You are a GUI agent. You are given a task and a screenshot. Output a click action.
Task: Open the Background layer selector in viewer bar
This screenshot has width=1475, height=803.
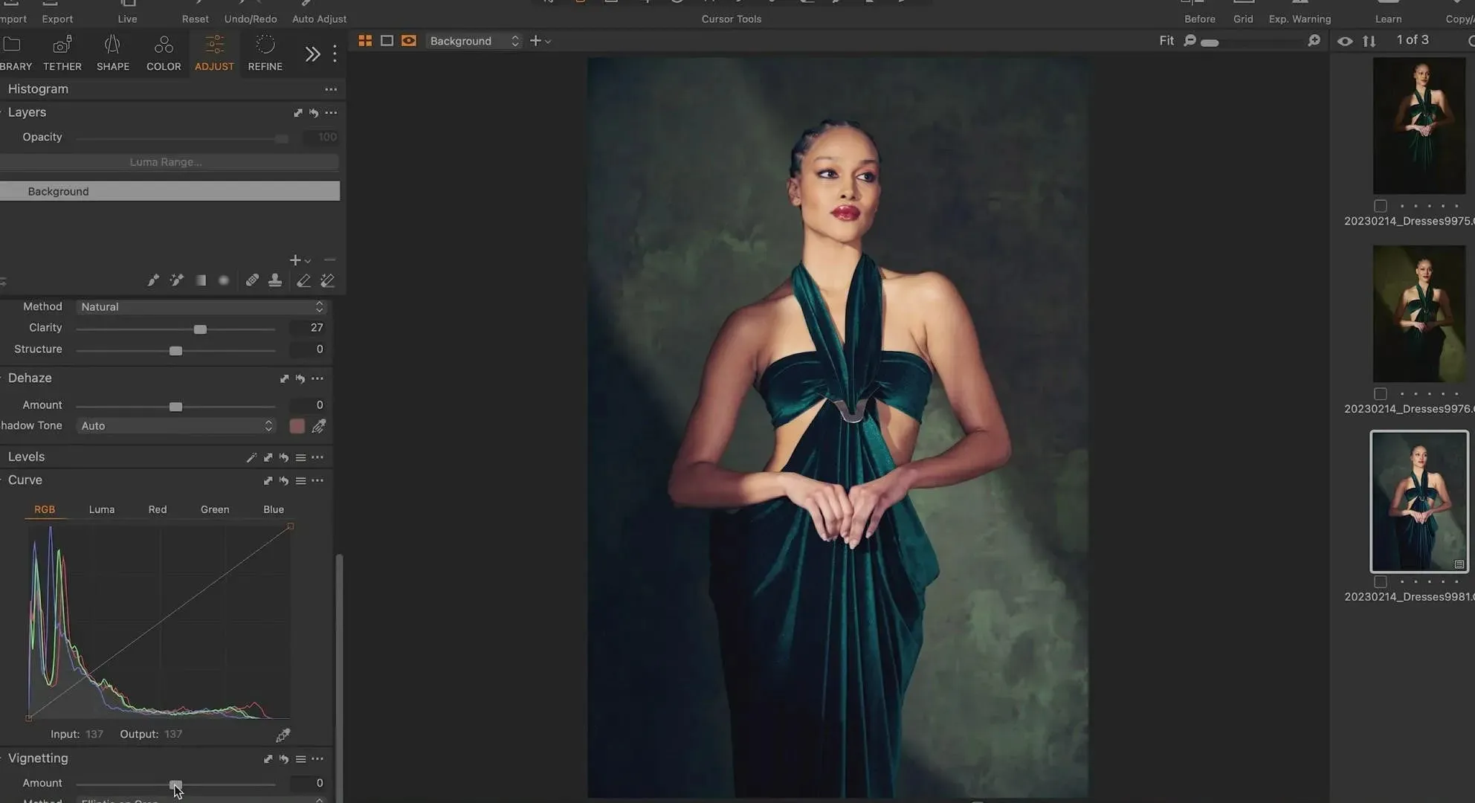coord(474,41)
